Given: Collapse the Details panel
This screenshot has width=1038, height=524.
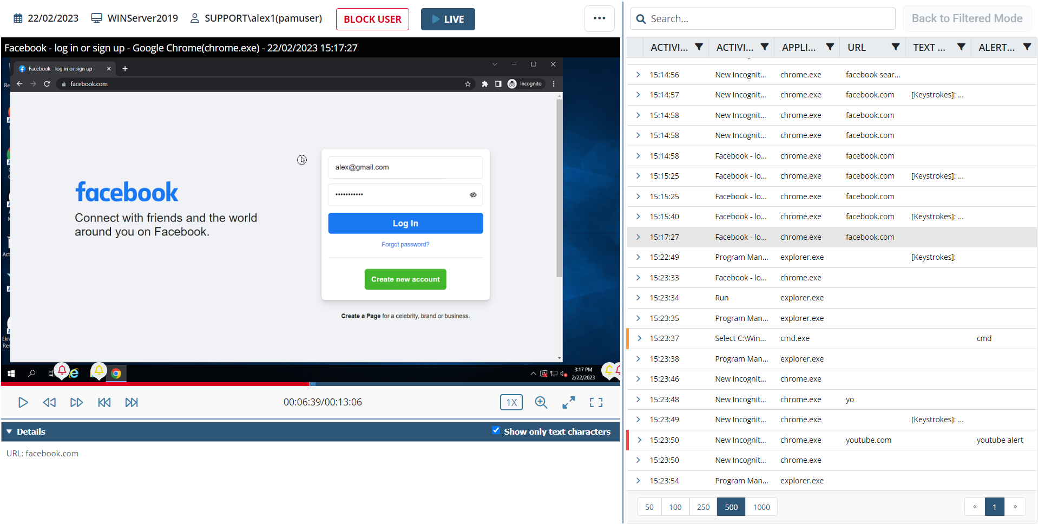Looking at the screenshot, I should [9, 431].
